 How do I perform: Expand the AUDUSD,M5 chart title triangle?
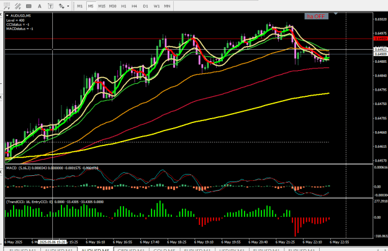pyautogui.click(x=7, y=16)
